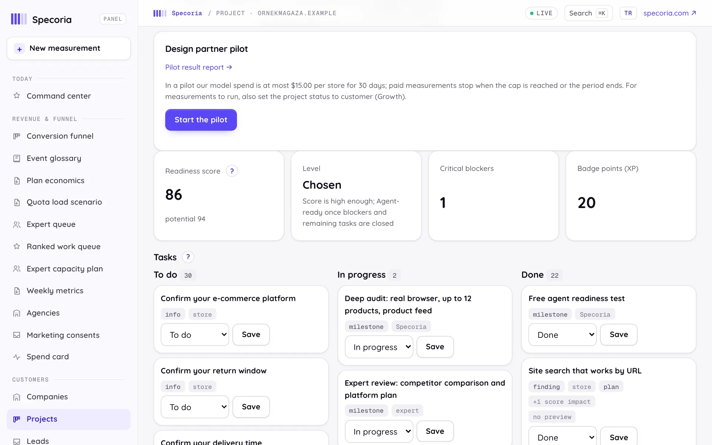Open Command center from the sidebar
Screen dimensions: 712x445
69,96
